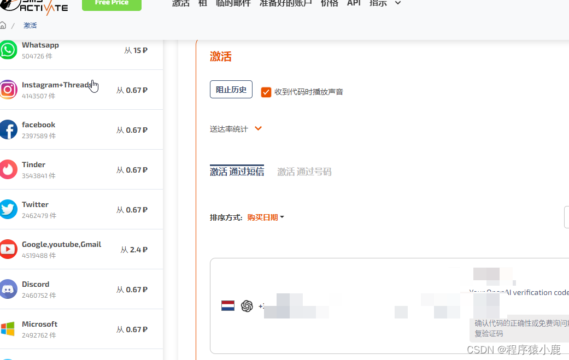Open the API menu item
This screenshot has width=569, height=360.
354,3
